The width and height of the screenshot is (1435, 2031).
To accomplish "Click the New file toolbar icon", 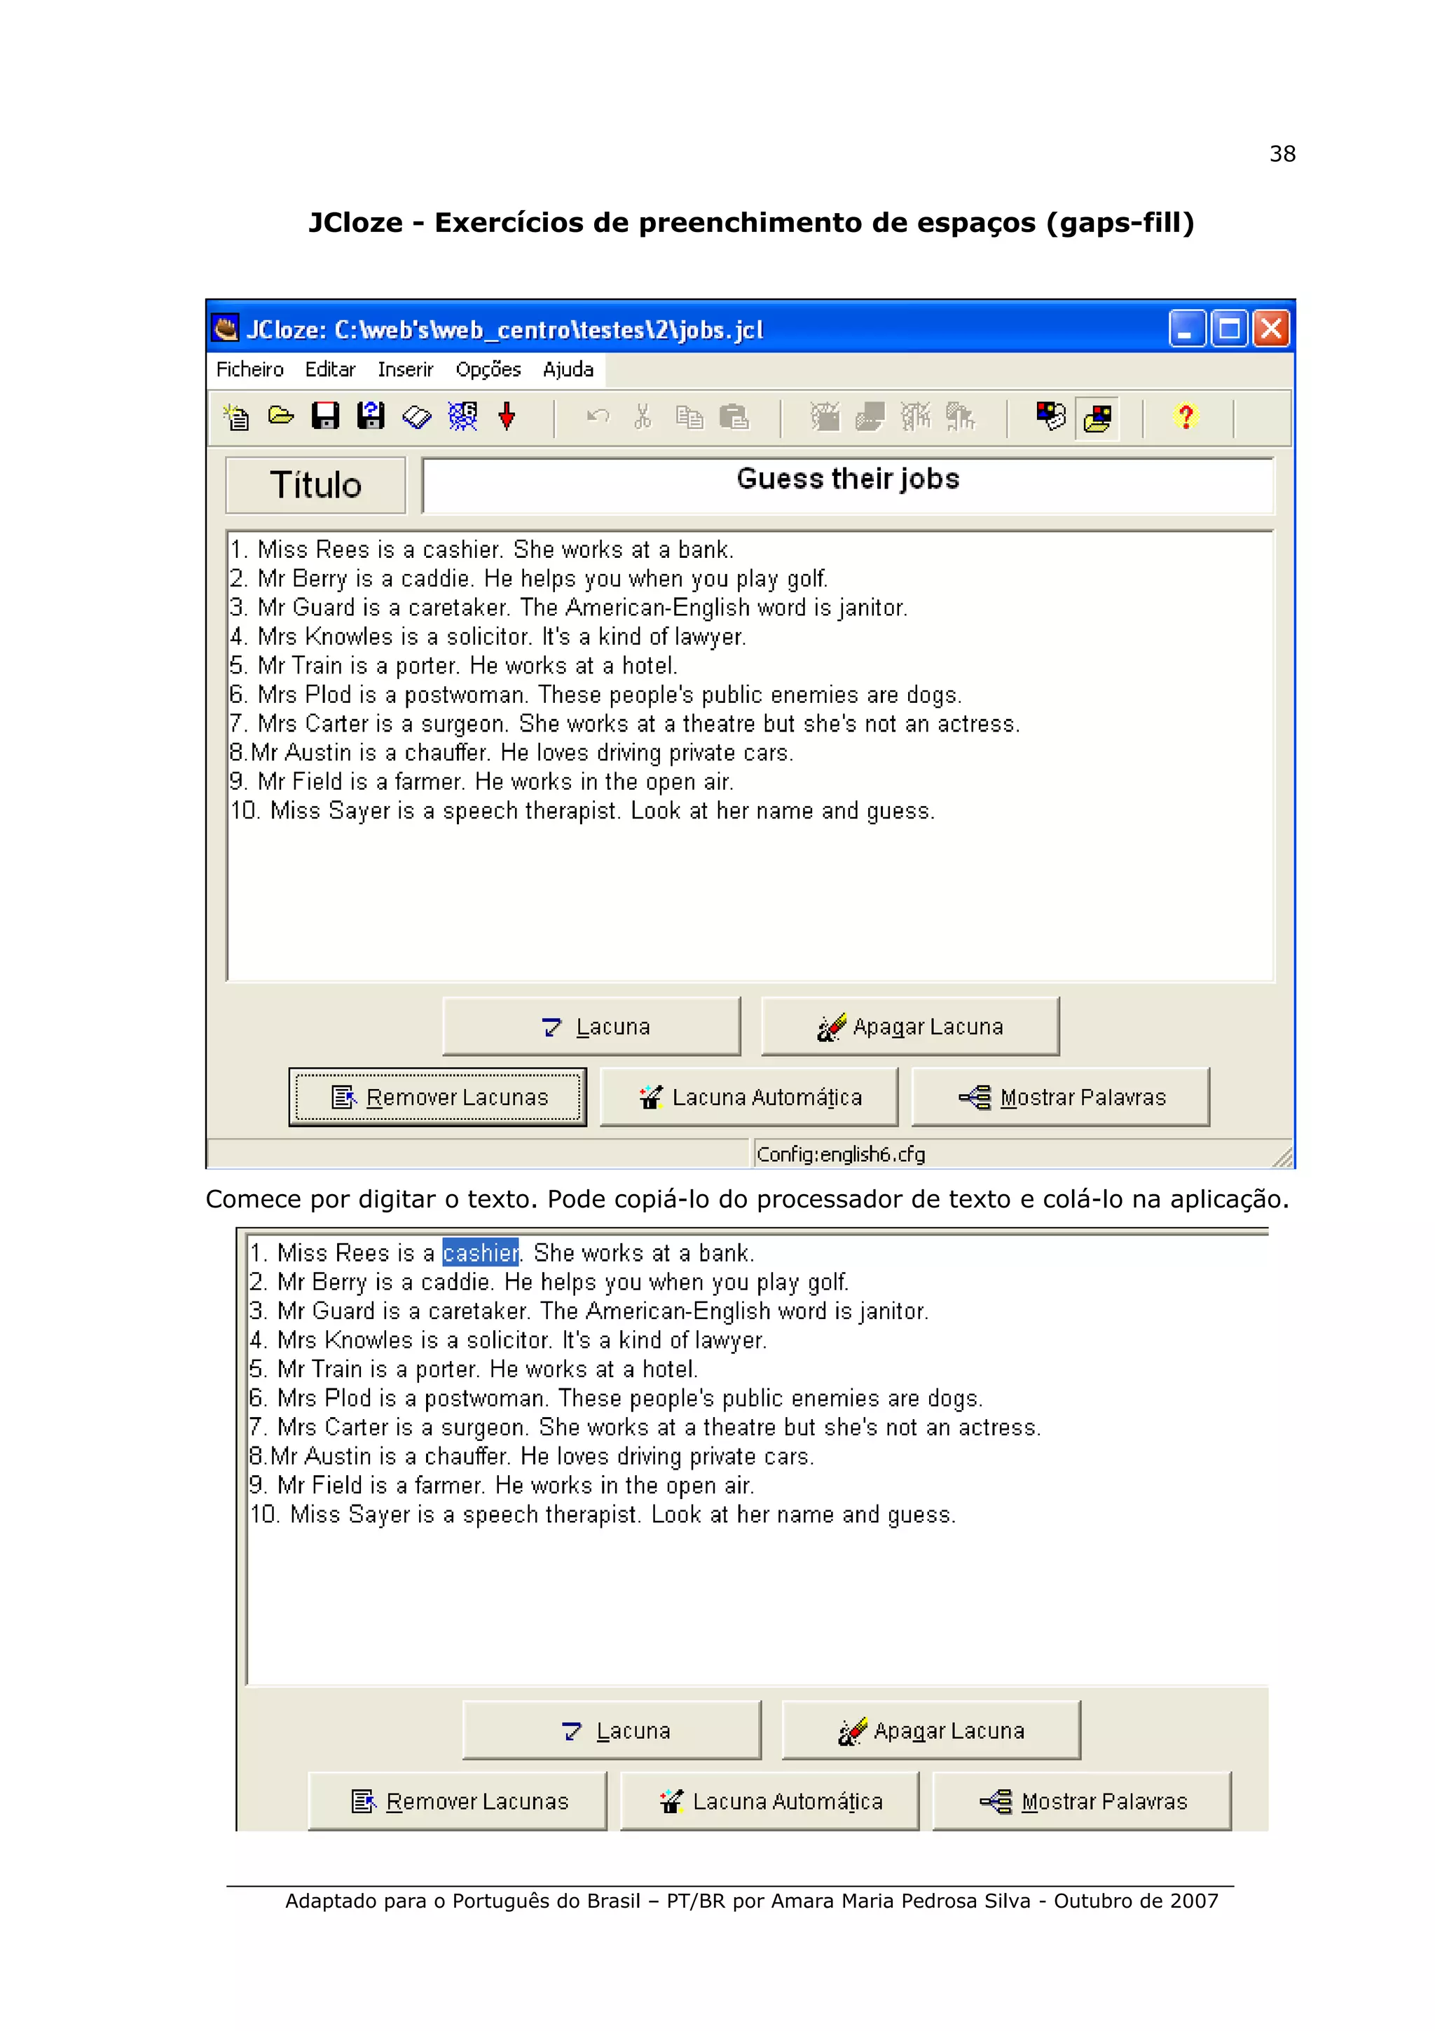I will tap(236, 416).
